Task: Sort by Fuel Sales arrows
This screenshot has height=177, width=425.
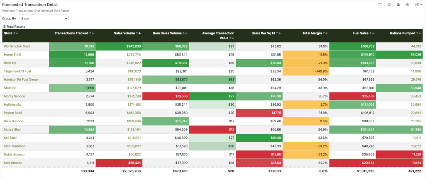Action: [x=372, y=33]
